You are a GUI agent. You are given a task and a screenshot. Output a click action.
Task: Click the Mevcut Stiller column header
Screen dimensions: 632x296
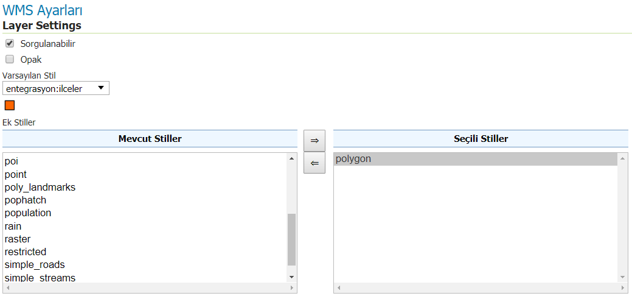(x=150, y=139)
